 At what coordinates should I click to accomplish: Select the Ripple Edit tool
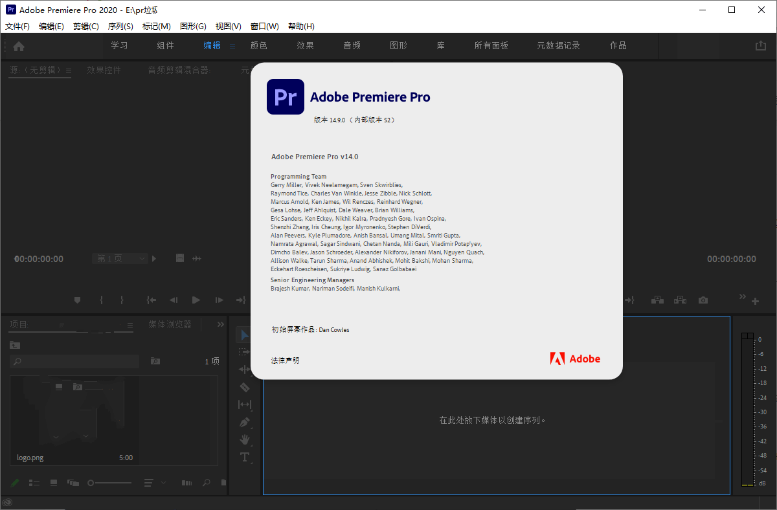(244, 370)
